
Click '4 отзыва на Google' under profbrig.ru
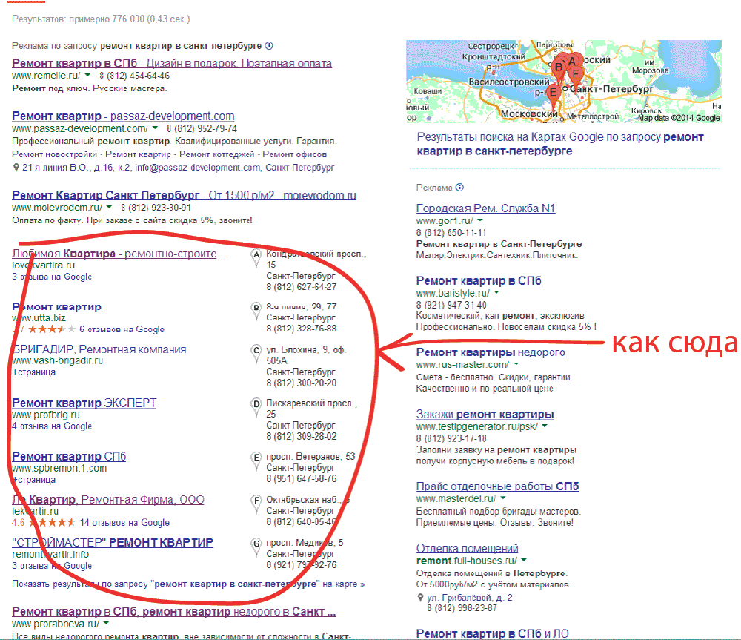pos(52,426)
